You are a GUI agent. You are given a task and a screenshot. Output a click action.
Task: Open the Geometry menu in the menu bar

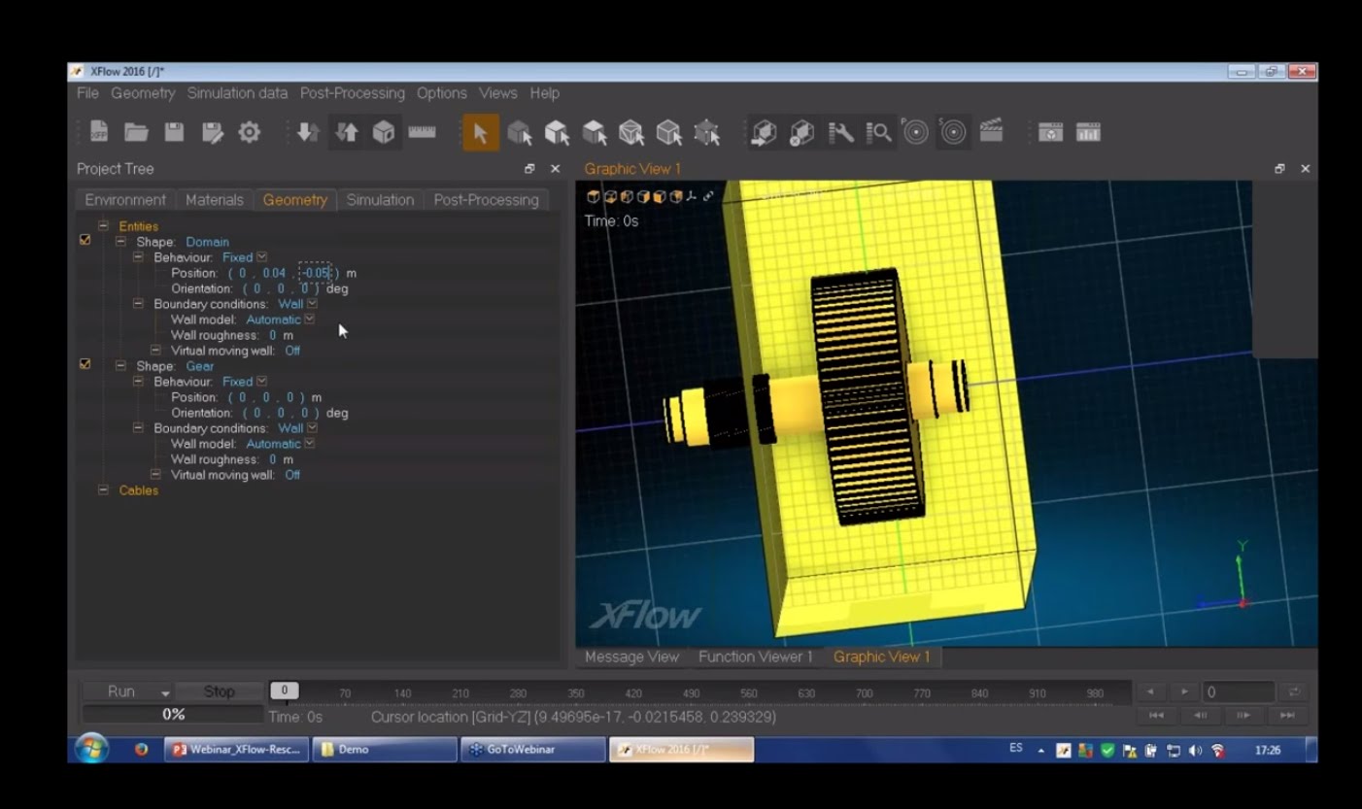(143, 93)
